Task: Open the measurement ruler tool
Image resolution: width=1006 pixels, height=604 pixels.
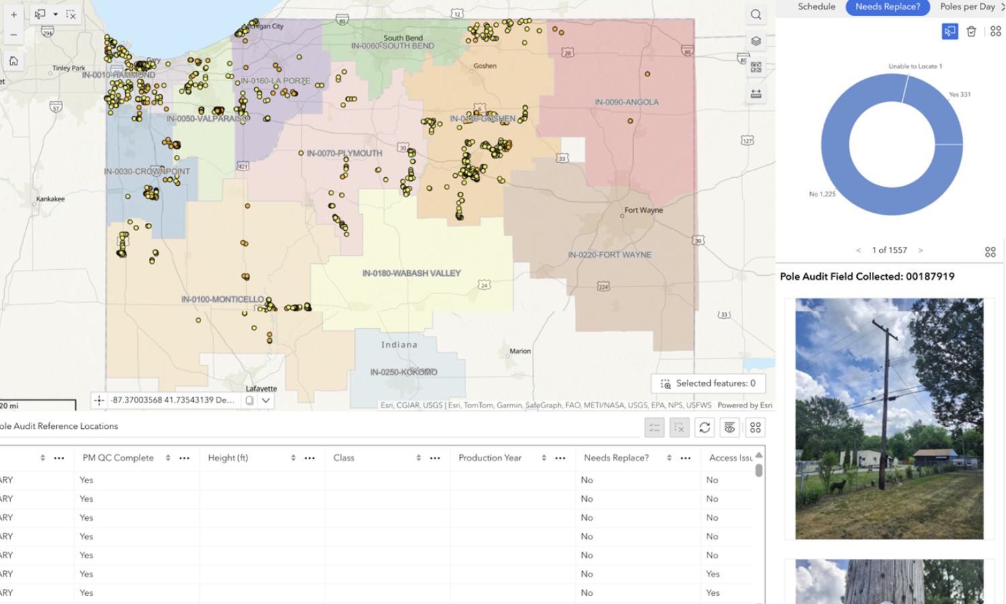Action: (x=756, y=94)
